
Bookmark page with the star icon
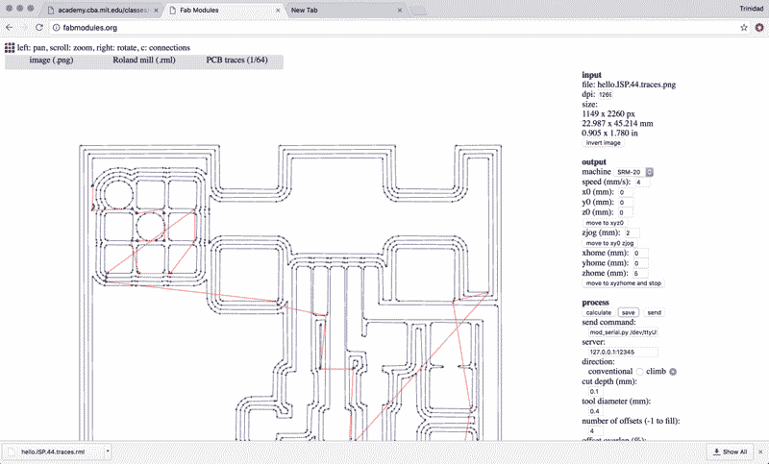743,28
